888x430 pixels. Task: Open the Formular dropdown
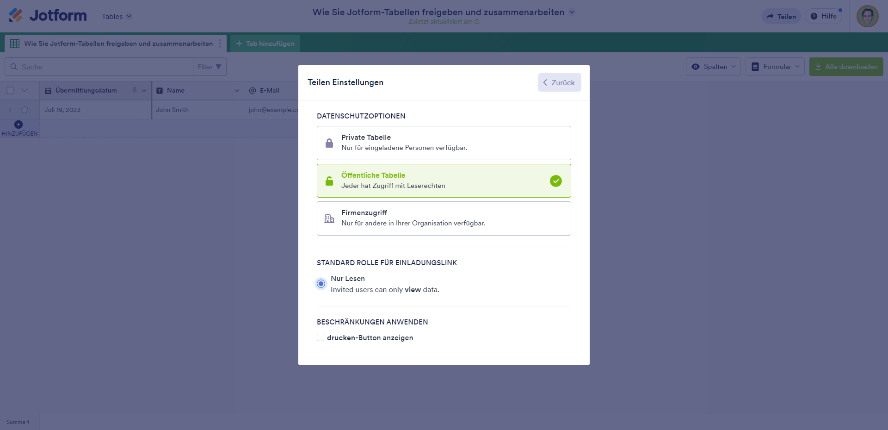[x=775, y=67]
